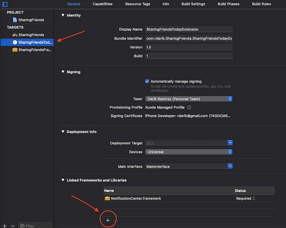Toggle the targets sidebar panel icon

5,4
